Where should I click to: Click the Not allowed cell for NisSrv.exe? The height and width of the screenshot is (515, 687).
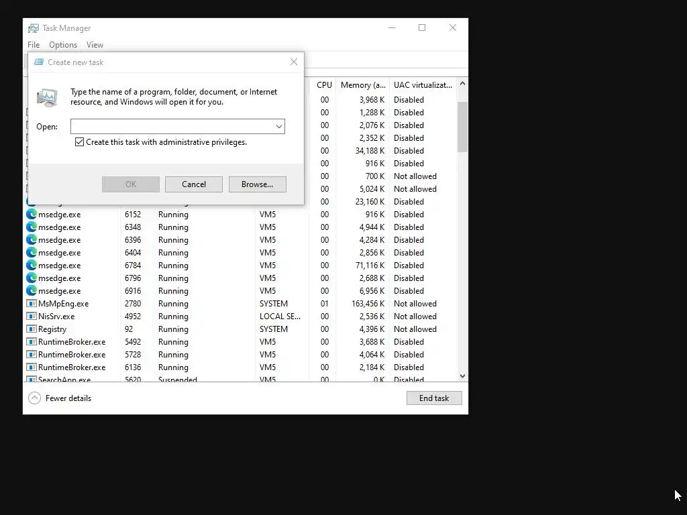415,317
